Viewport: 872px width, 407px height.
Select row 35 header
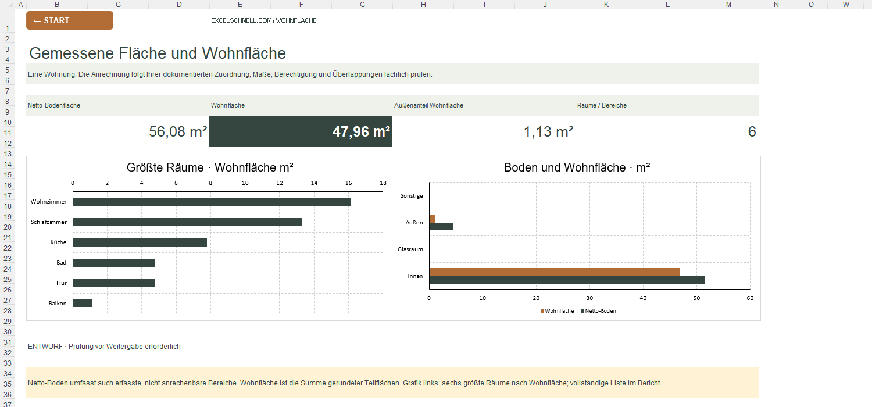[7, 384]
